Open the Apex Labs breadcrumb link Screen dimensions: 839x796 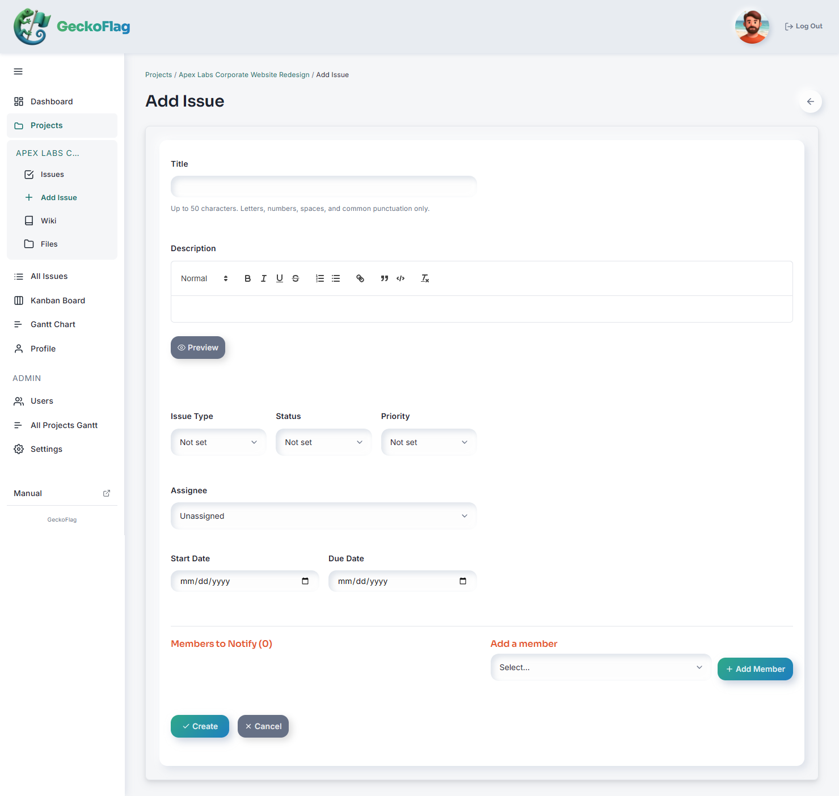click(x=244, y=75)
